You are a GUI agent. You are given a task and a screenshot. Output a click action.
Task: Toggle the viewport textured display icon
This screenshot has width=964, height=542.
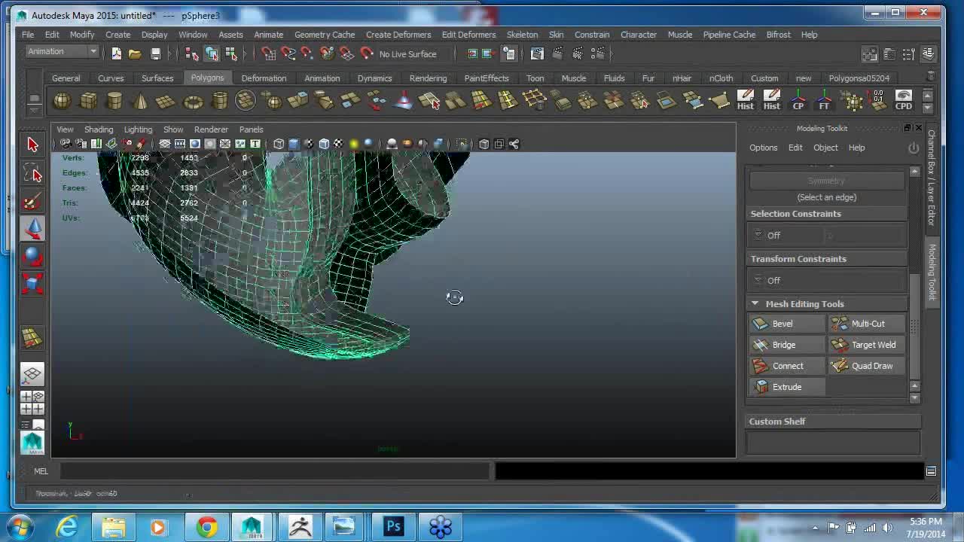338,144
